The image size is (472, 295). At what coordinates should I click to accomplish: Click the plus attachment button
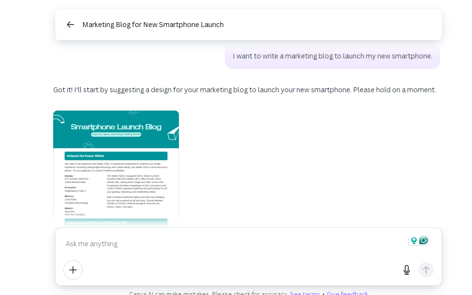[x=73, y=270]
